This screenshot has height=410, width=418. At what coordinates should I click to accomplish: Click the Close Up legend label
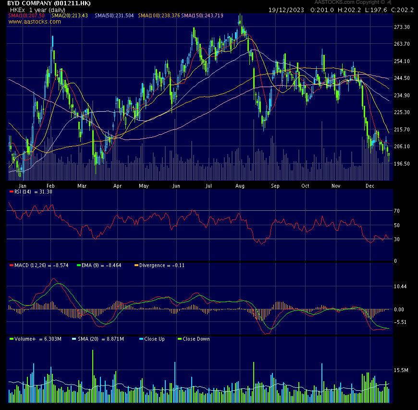click(154, 339)
